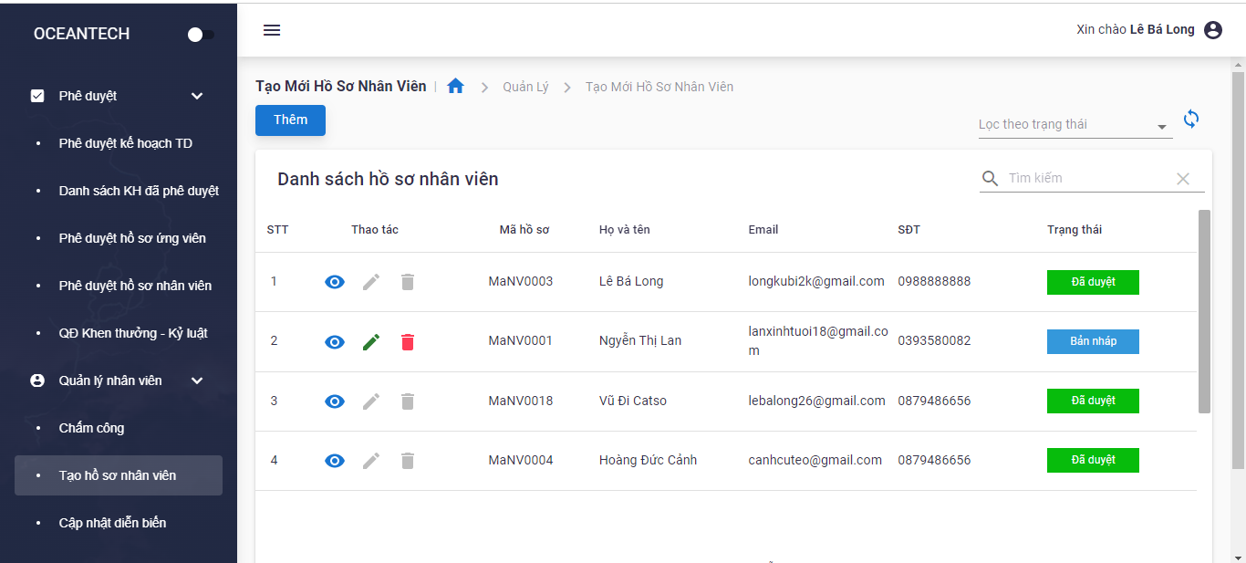Viewport: 1246px width, 563px height.
Task: Select Tạo hồ sơ nhân viên menu item
Action: coord(119,475)
